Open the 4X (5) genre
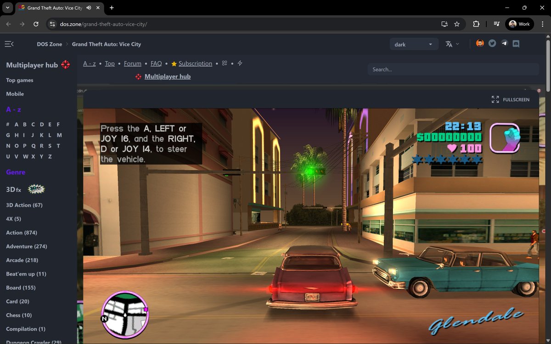Image resolution: width=551 pixels, height=344 pixels. [13, 219]
